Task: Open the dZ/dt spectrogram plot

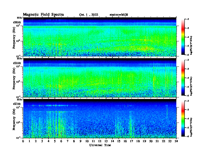Action: click(x=100, y=118)
